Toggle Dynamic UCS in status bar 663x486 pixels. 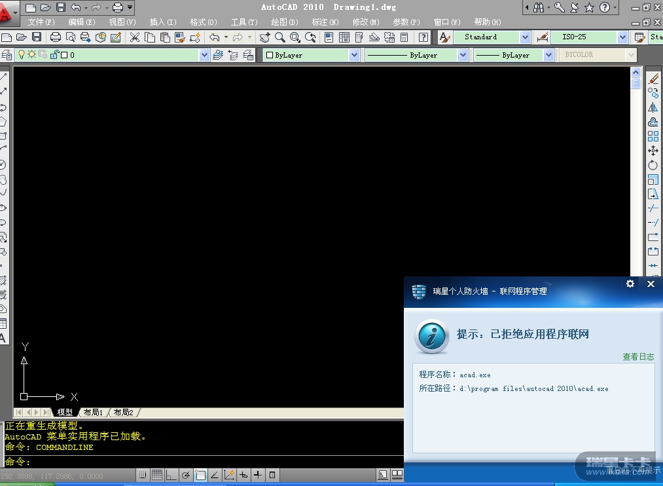point(229,475)
